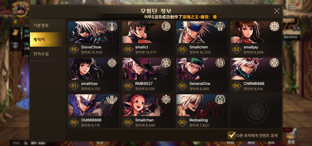Click Old666666's class emblem icon
The width and height of the screenshot is (312, 146).
112,99
